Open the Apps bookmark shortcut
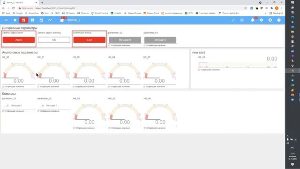Screen dimensions: 300x169 pos(6,13)
